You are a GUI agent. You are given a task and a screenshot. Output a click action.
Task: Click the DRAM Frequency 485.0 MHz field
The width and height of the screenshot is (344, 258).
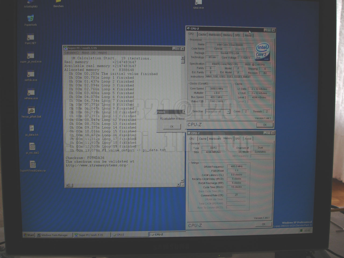pyautogui.click(x=236, y=167)
